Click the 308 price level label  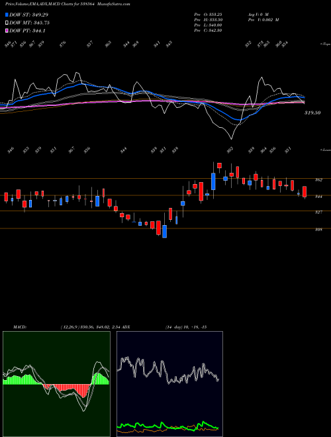318,230
